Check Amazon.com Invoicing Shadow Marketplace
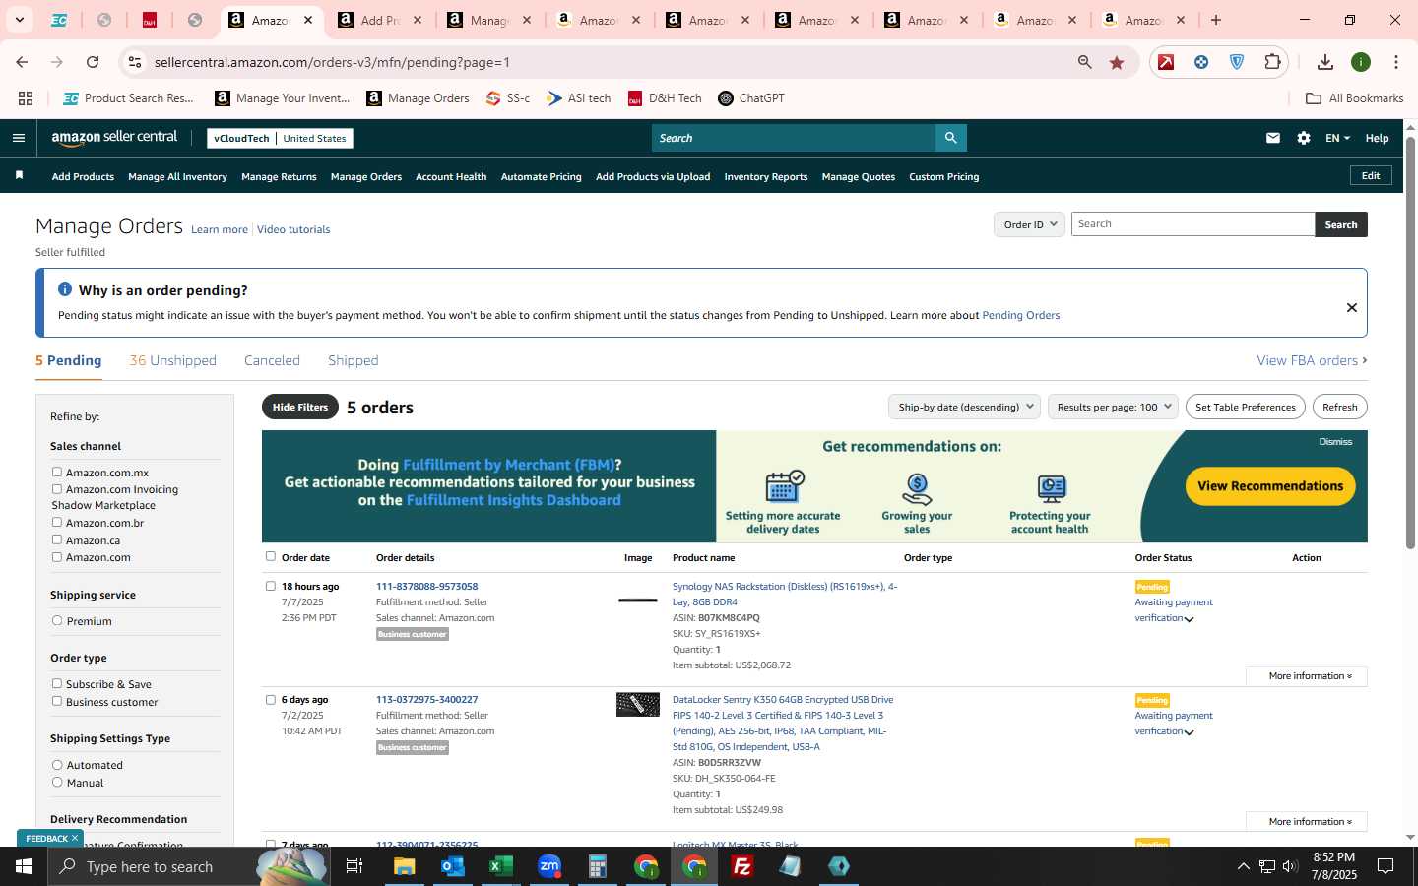Viewport: 1418px width, 886px height. point(57,489)
